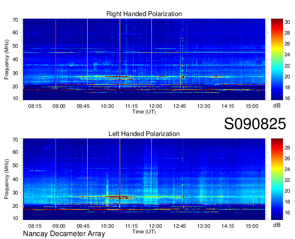The width and height of the screenshot is (295, 239).
Task: Click 11:15 time tick of left-handed plot
Action: 131,226
